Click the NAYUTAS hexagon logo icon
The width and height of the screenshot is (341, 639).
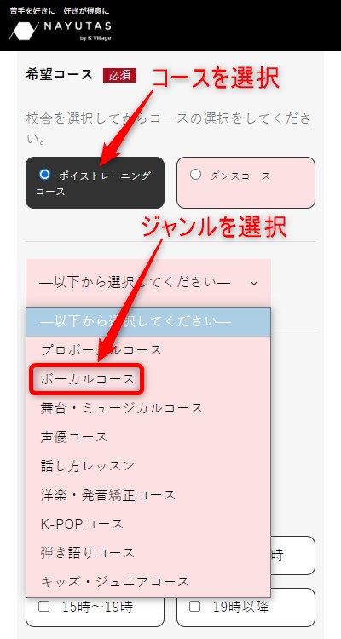tap(24, 31)
